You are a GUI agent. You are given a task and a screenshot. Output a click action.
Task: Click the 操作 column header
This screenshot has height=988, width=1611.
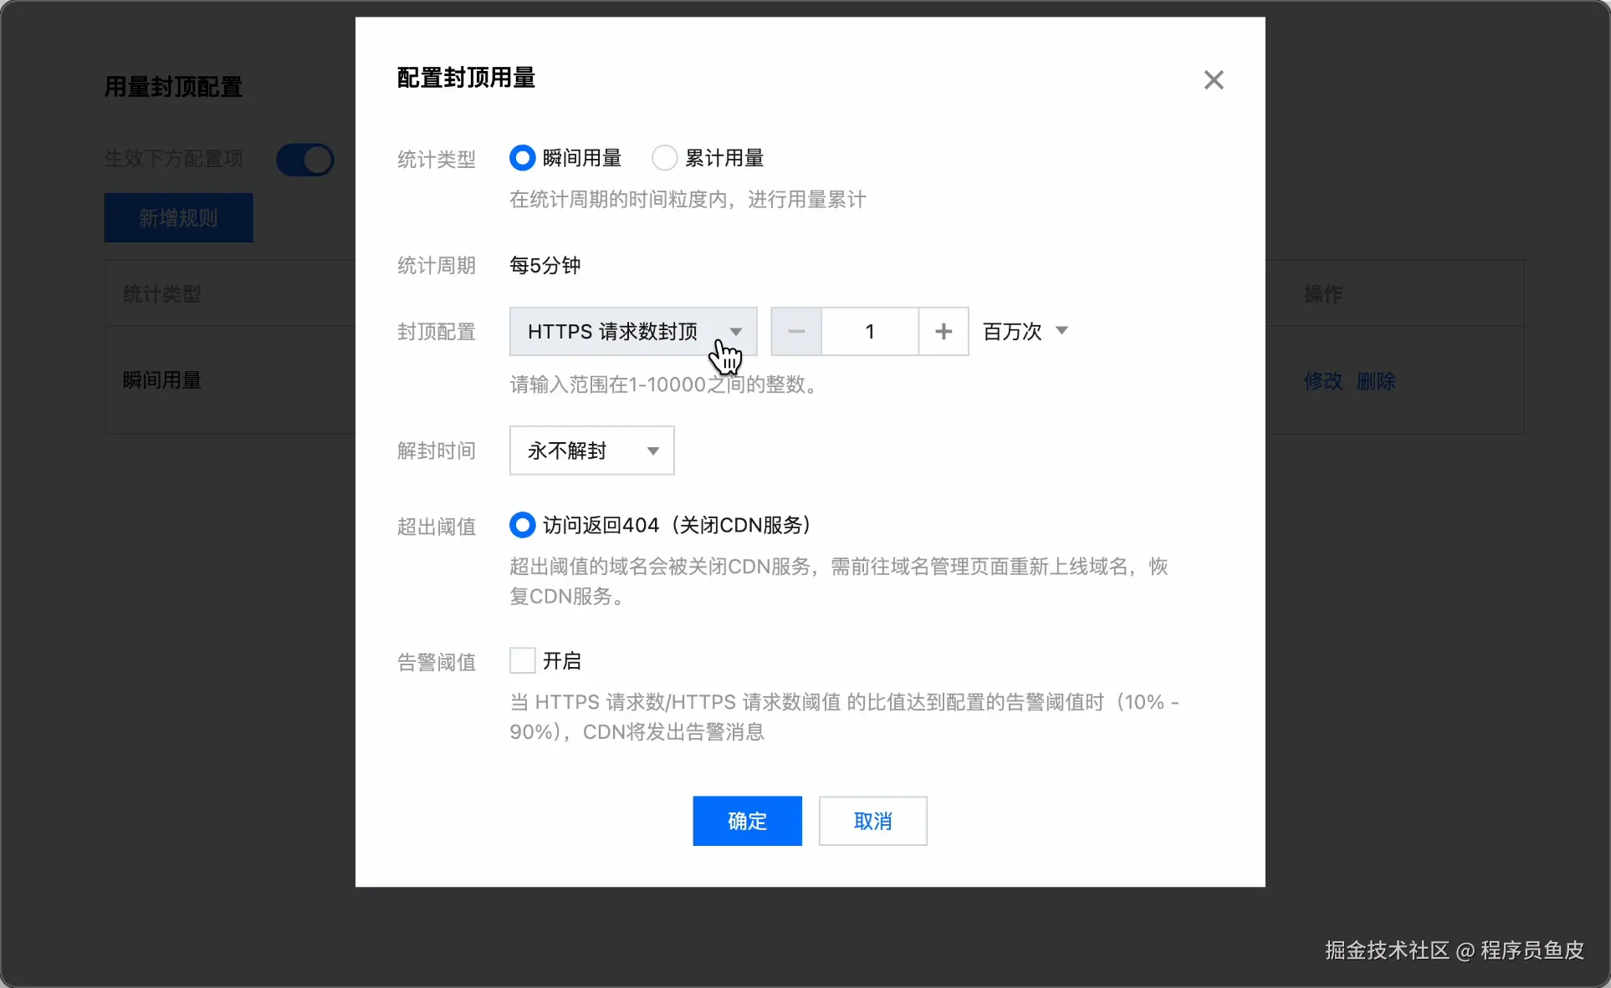coord(1322,294)
